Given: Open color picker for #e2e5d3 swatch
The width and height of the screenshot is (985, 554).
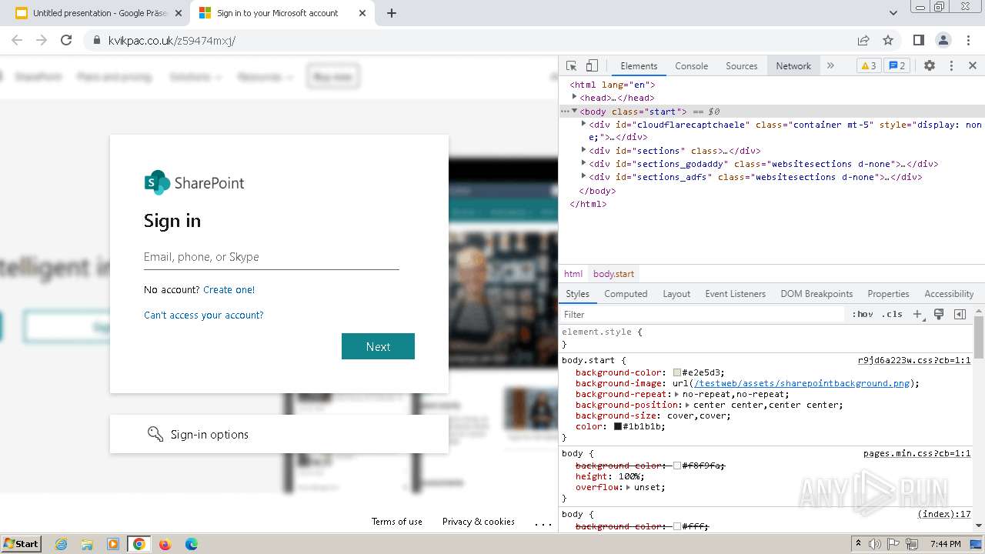Looking at the screenshot, I should [x=677, y=372].
